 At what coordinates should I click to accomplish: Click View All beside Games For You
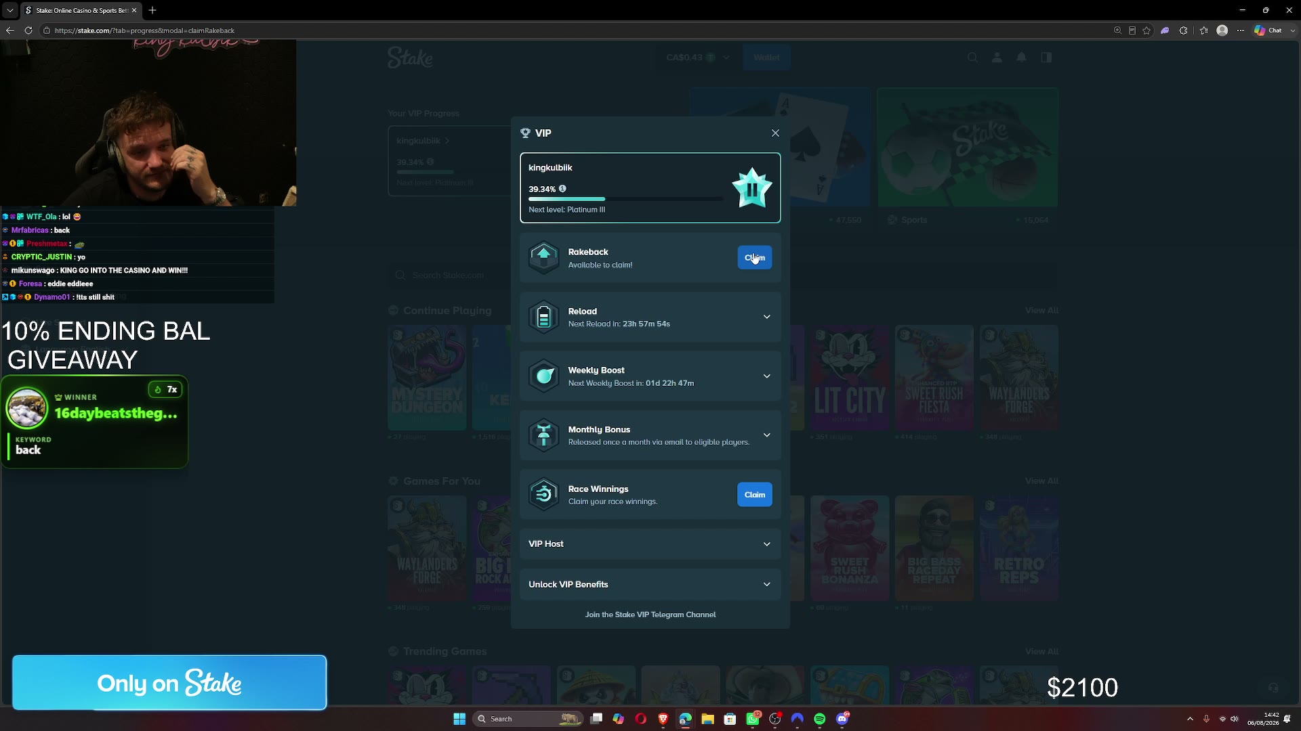[x=1041, y=481]
